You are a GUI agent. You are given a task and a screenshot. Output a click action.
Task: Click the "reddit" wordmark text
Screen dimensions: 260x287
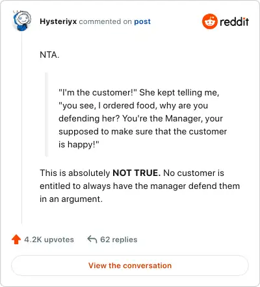pyautogui.click(x=234, y=21)
